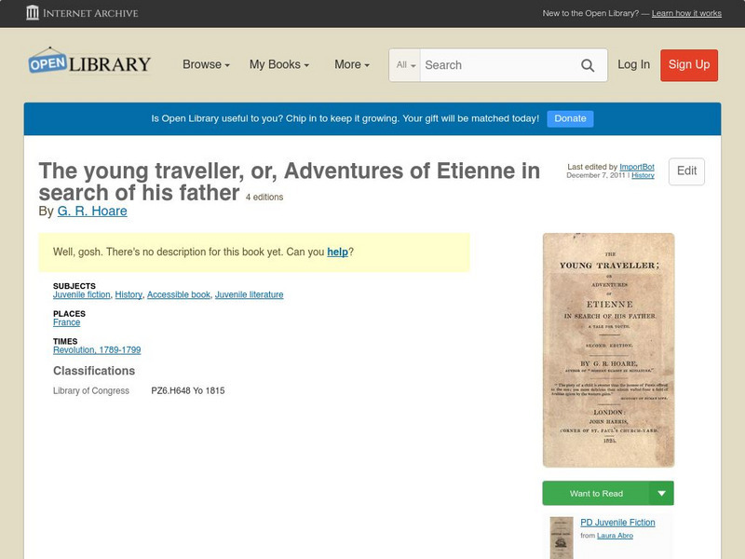Screen dimensions: 745x559
Task: Expand the Want to Read dropdown arrow
Action: (662, 493)
